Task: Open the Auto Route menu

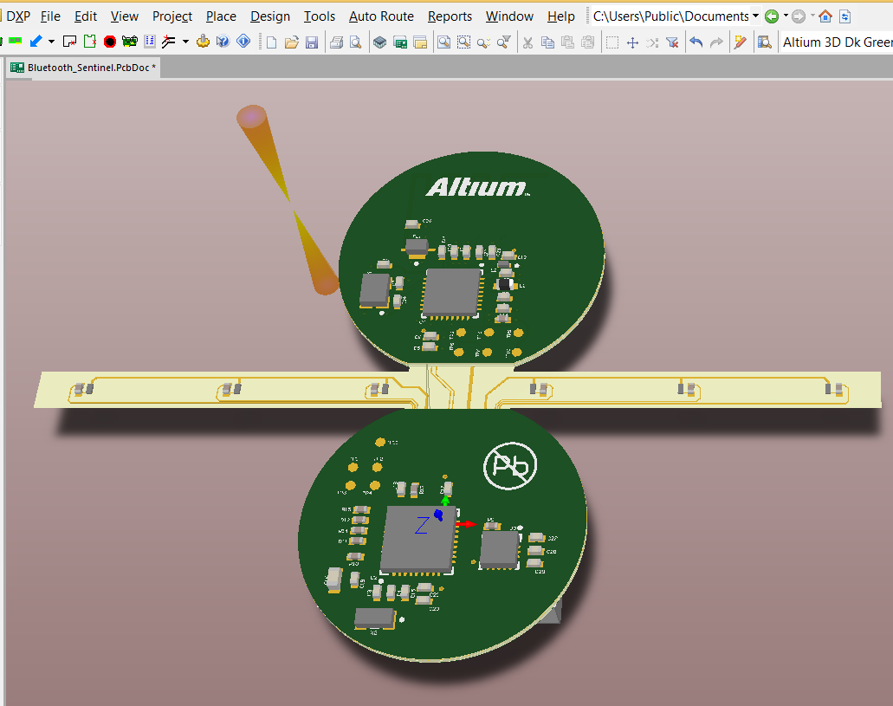Action: tap(381, 16)
